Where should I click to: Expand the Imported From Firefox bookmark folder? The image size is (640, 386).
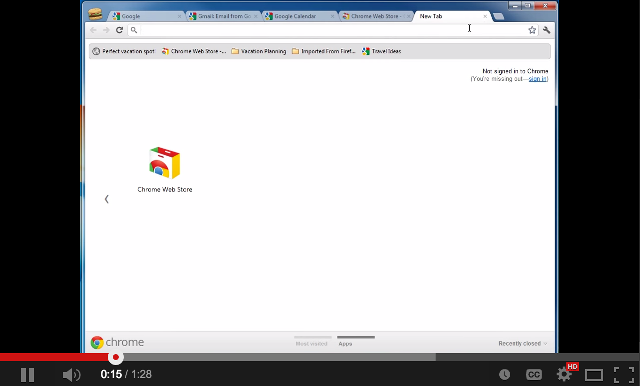(x=323, y=51)
